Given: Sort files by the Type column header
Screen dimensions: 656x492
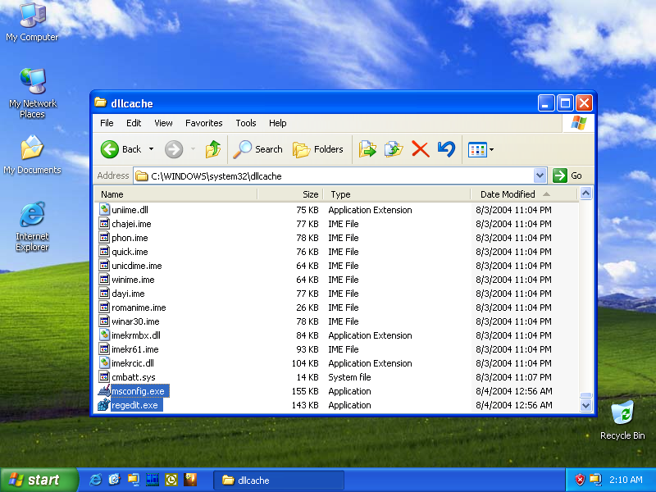Looking at the screenshot, I should coord(397,194).
